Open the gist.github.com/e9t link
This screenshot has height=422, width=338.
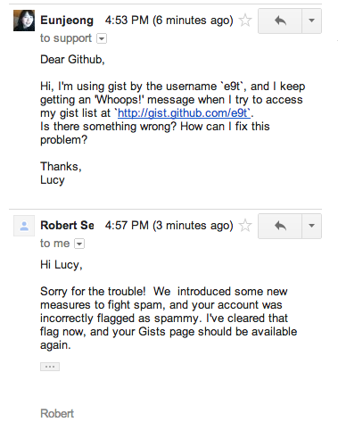(x=184, y=113)
